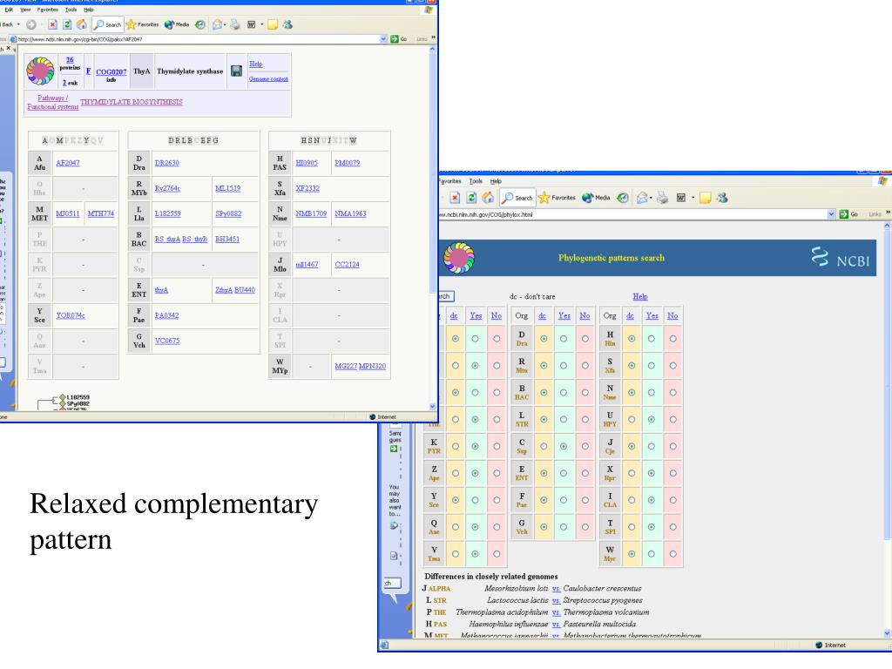Select Yes radio for G Vch row

[564, 527]
